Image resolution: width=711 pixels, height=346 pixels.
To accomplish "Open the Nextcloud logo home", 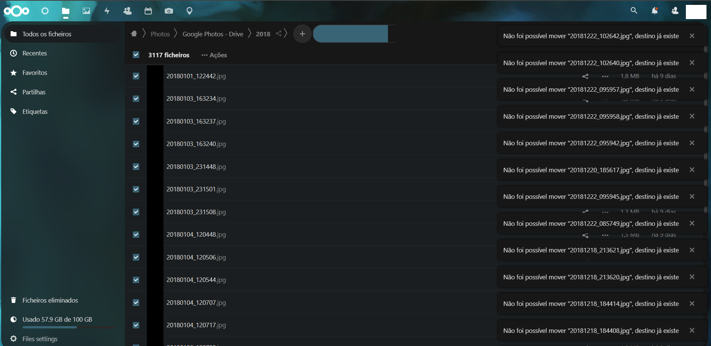I will tap(17, 11).
